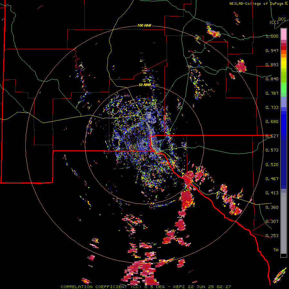Pick the pink top segment of color bar
The image size is (289, 289).
(284, 34)
